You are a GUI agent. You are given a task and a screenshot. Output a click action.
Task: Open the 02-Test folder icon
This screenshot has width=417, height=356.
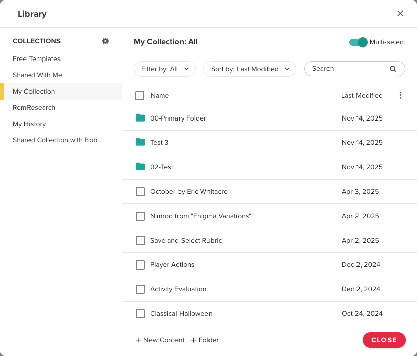pyautogui.click(x=140, y=167)
